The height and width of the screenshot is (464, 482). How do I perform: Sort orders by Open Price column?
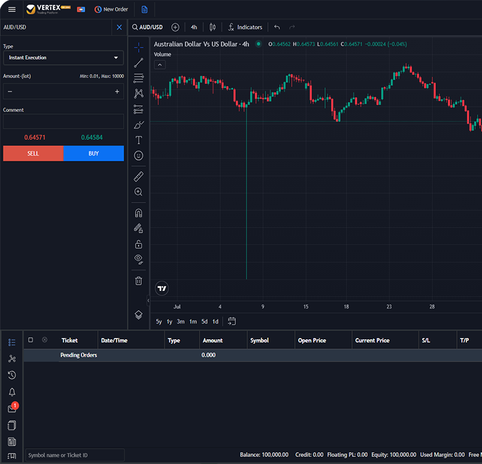[312, 340]
